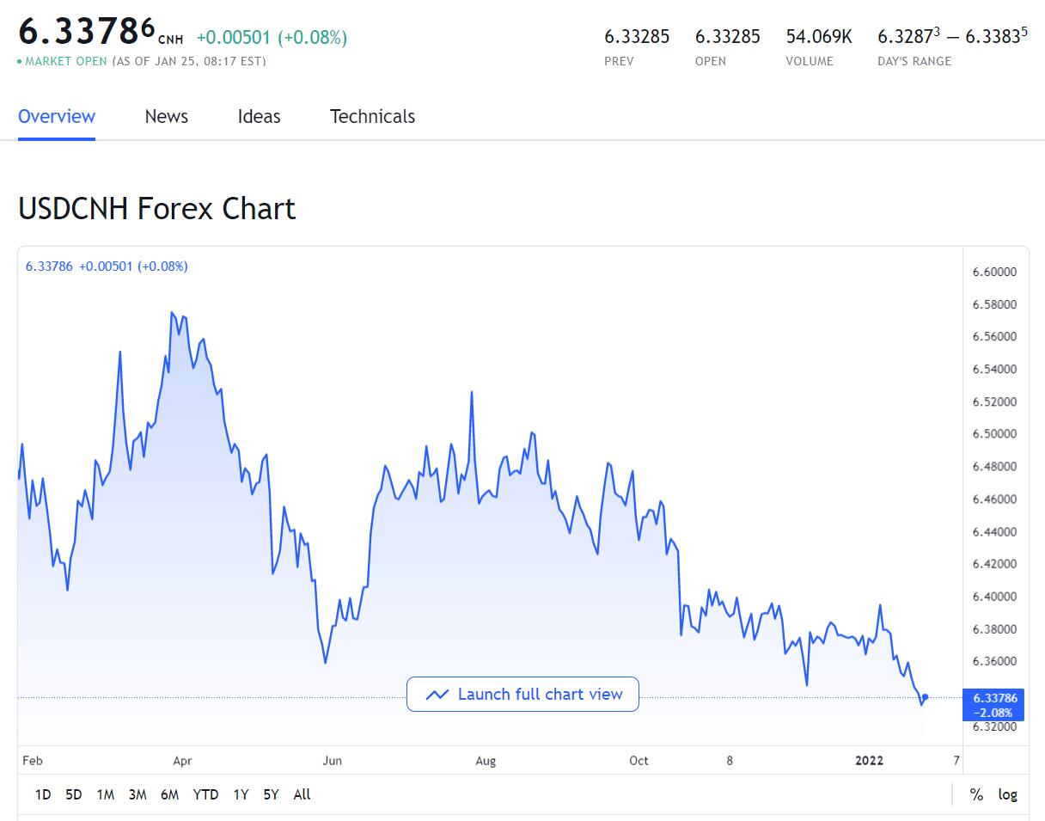Click the USDCNH Forex Chart heading
Image resolution: width=1045 pixels, height=821 pixels.
click(x=156, y=209)
